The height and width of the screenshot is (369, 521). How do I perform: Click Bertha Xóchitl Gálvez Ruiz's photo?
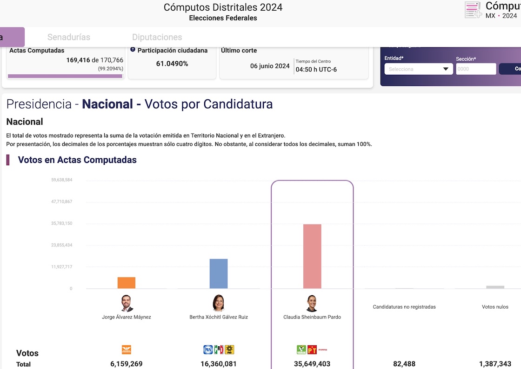(x=219, y=304)
